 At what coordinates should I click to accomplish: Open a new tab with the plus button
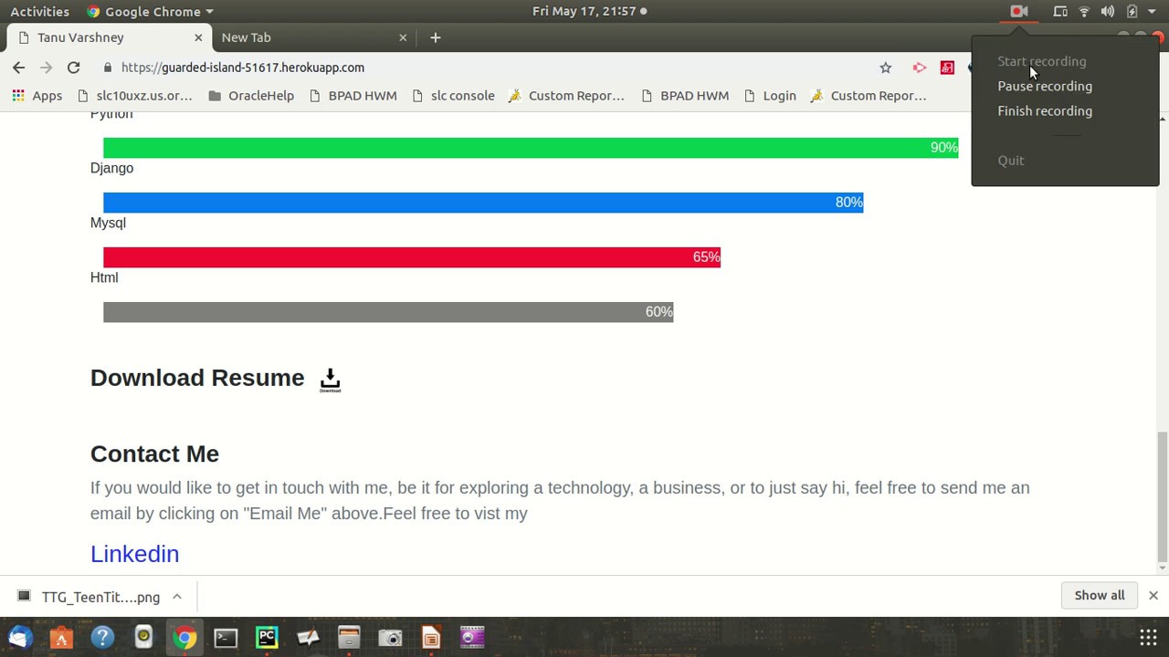pyautogui.click(x=436, y=37)
